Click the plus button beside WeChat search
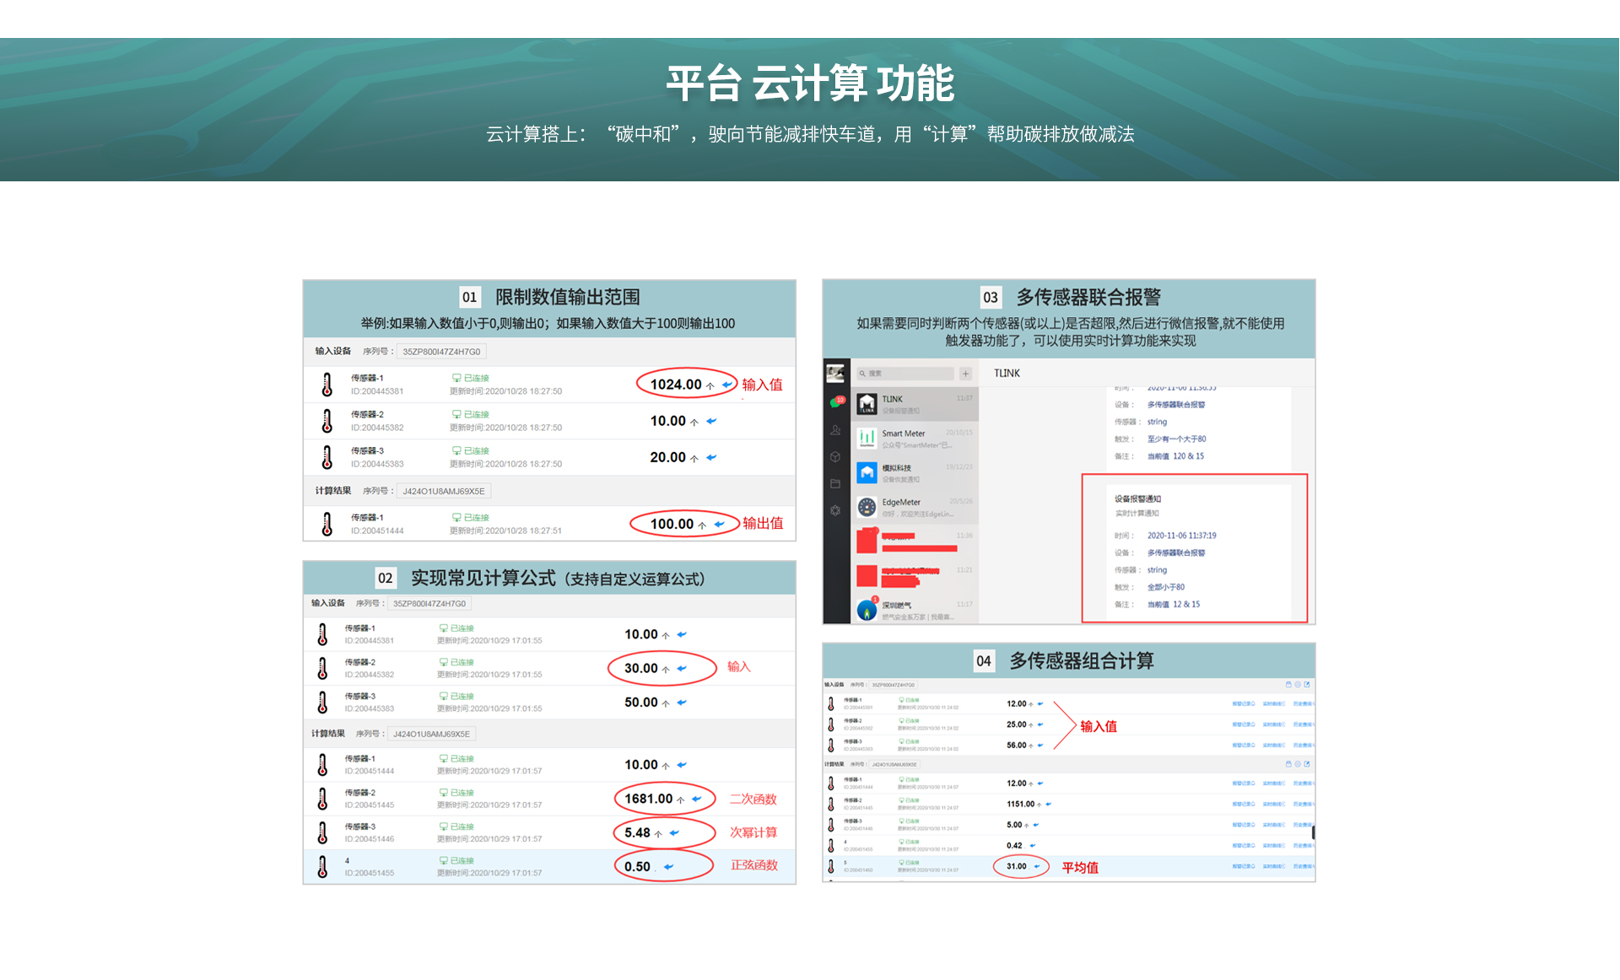The height and width of the screenshot is (980, 1620). point(965,374)
